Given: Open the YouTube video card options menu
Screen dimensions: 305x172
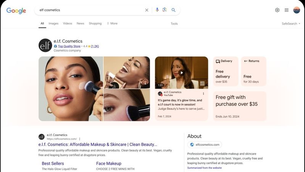Looking at the screenshot, I should 203,94.
